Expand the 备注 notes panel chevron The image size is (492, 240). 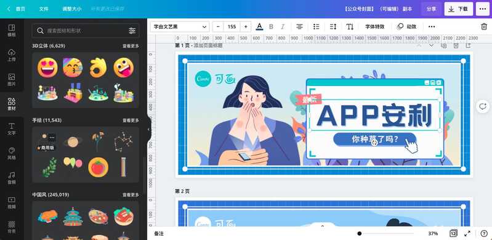click(x=323, y=226)
